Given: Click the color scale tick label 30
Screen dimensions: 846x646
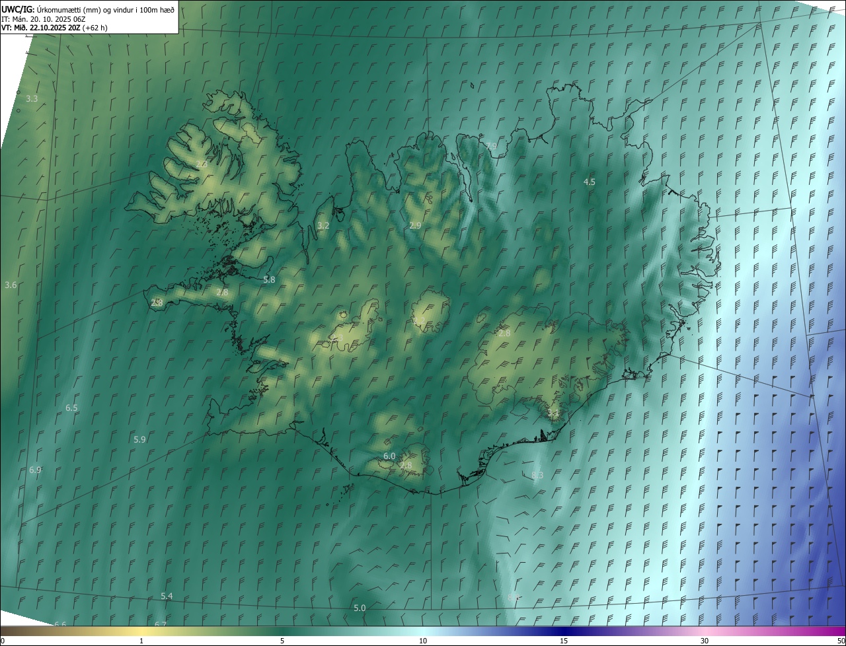Looking at the screenshot, I should click(705, 641).
